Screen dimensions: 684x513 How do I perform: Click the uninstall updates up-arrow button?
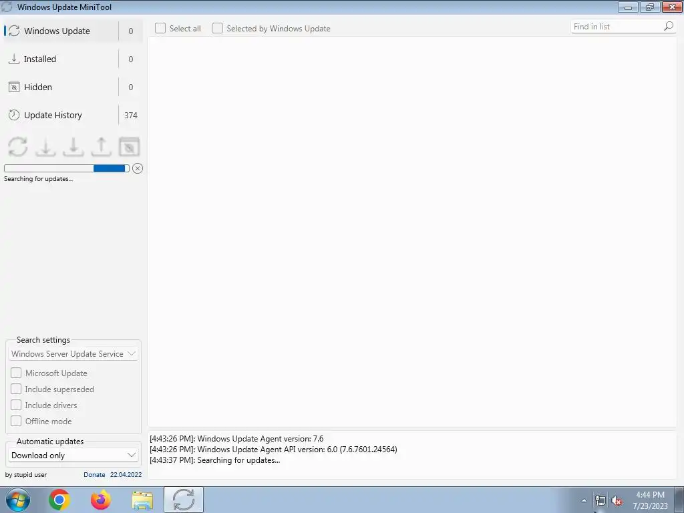102,146
